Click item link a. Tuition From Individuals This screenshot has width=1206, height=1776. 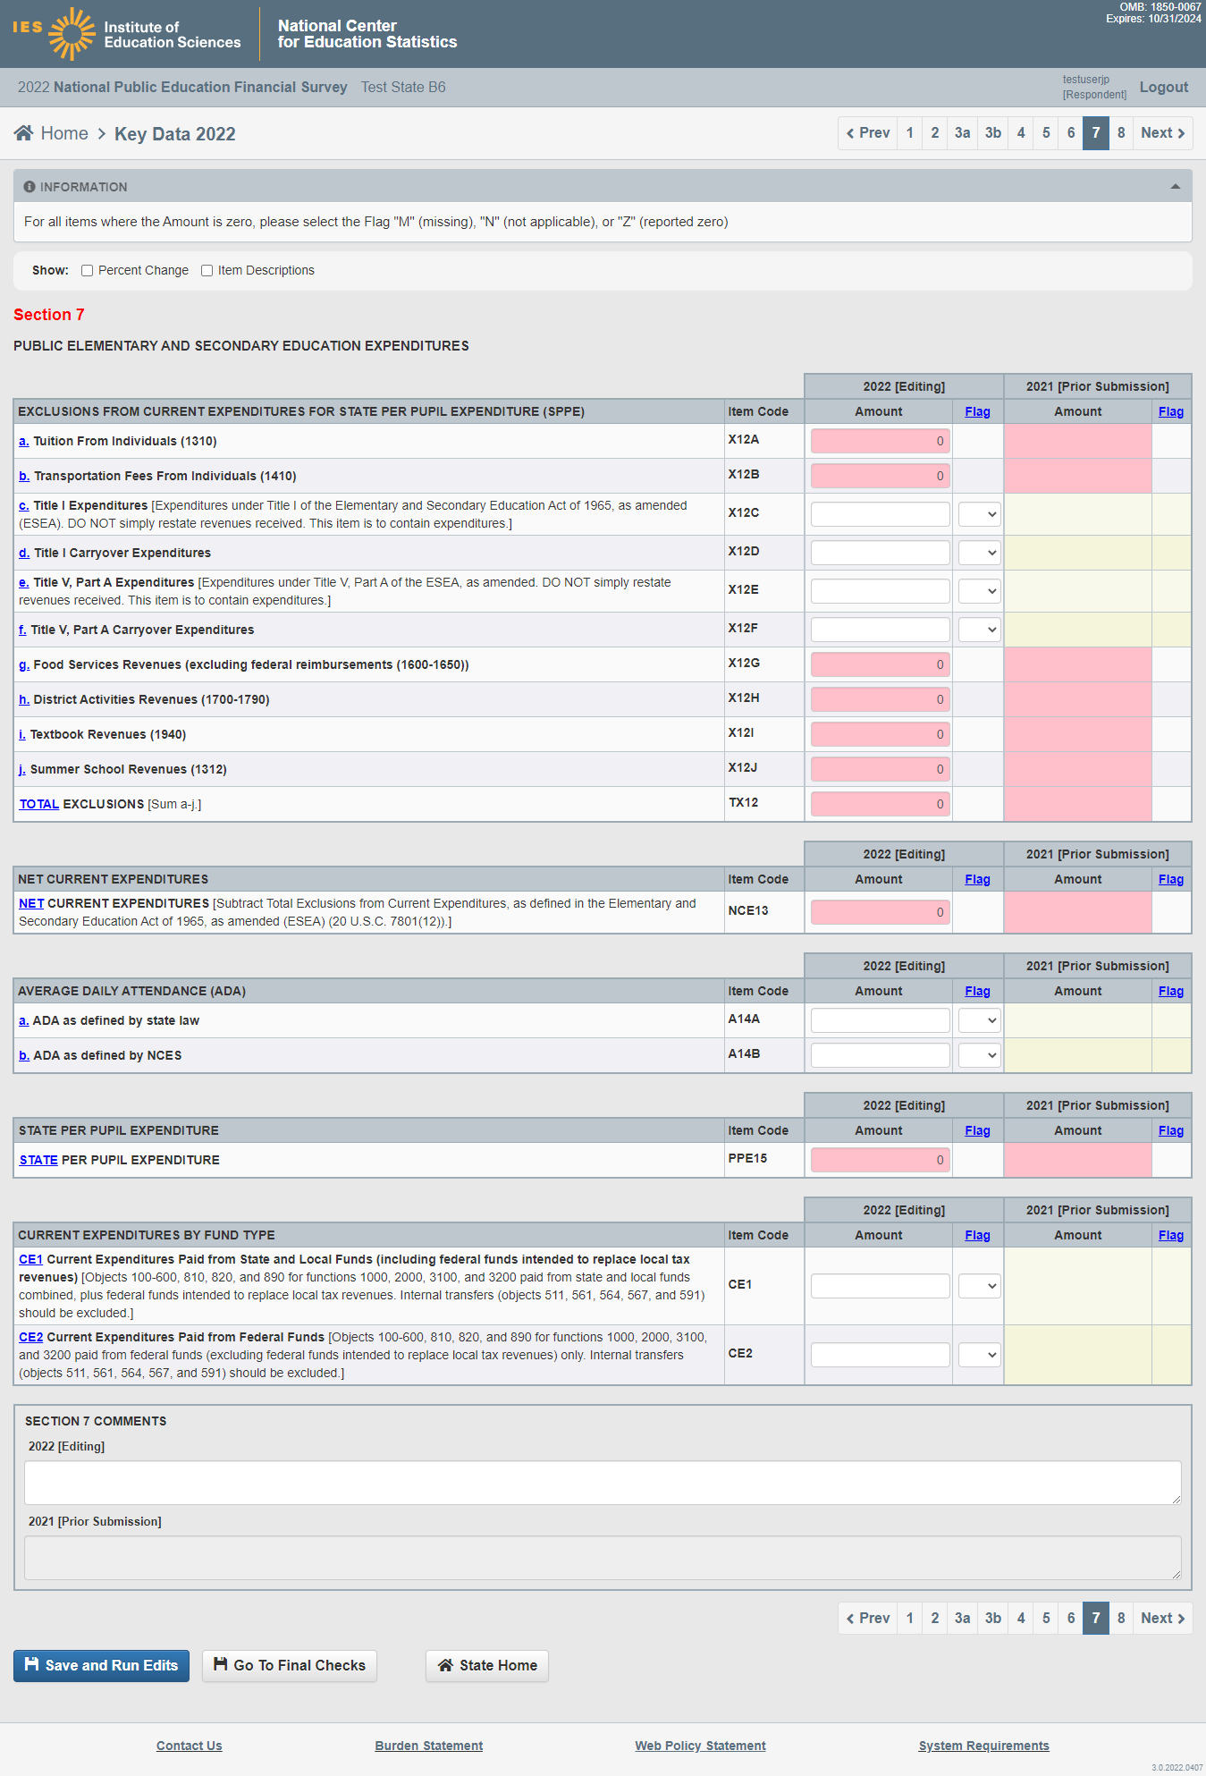(24, 441)
